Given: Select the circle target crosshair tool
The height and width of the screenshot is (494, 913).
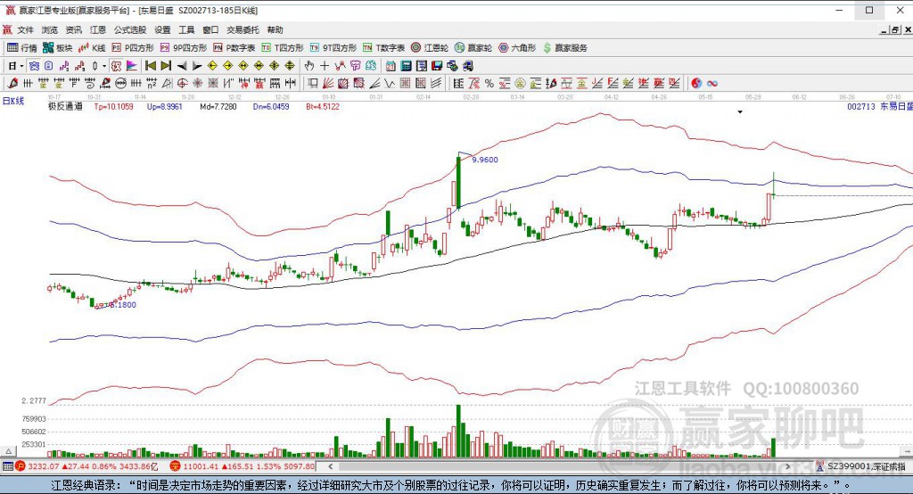Looking at the screenshot, I should coord(182,83).
